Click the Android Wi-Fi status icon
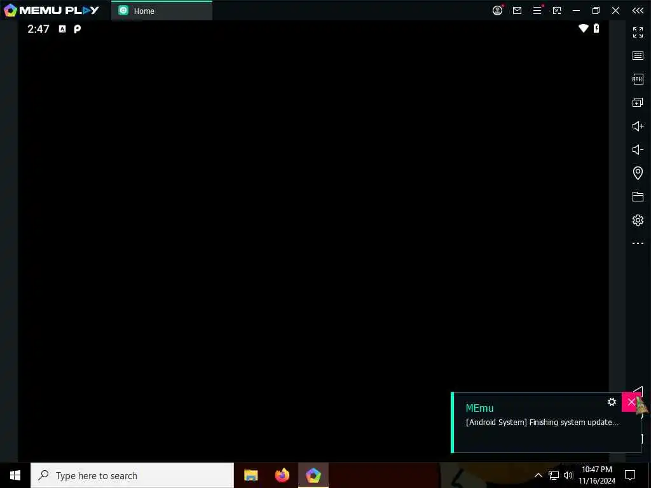 tap(584, 28)
